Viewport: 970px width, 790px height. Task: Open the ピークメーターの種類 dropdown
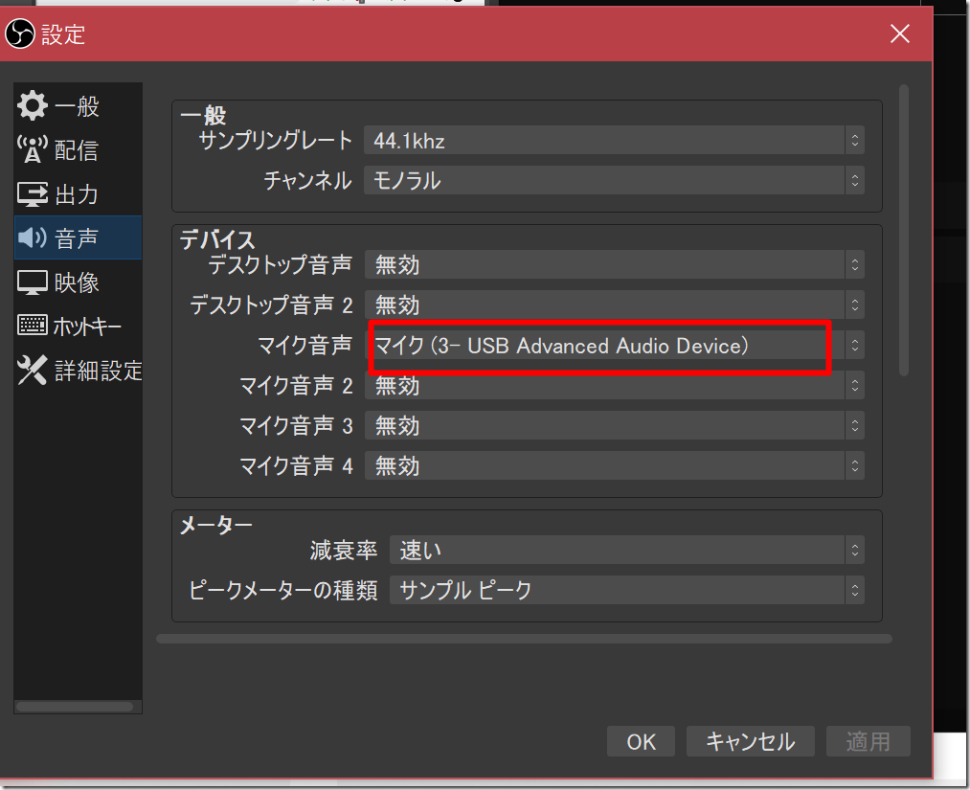coord(626,590)
